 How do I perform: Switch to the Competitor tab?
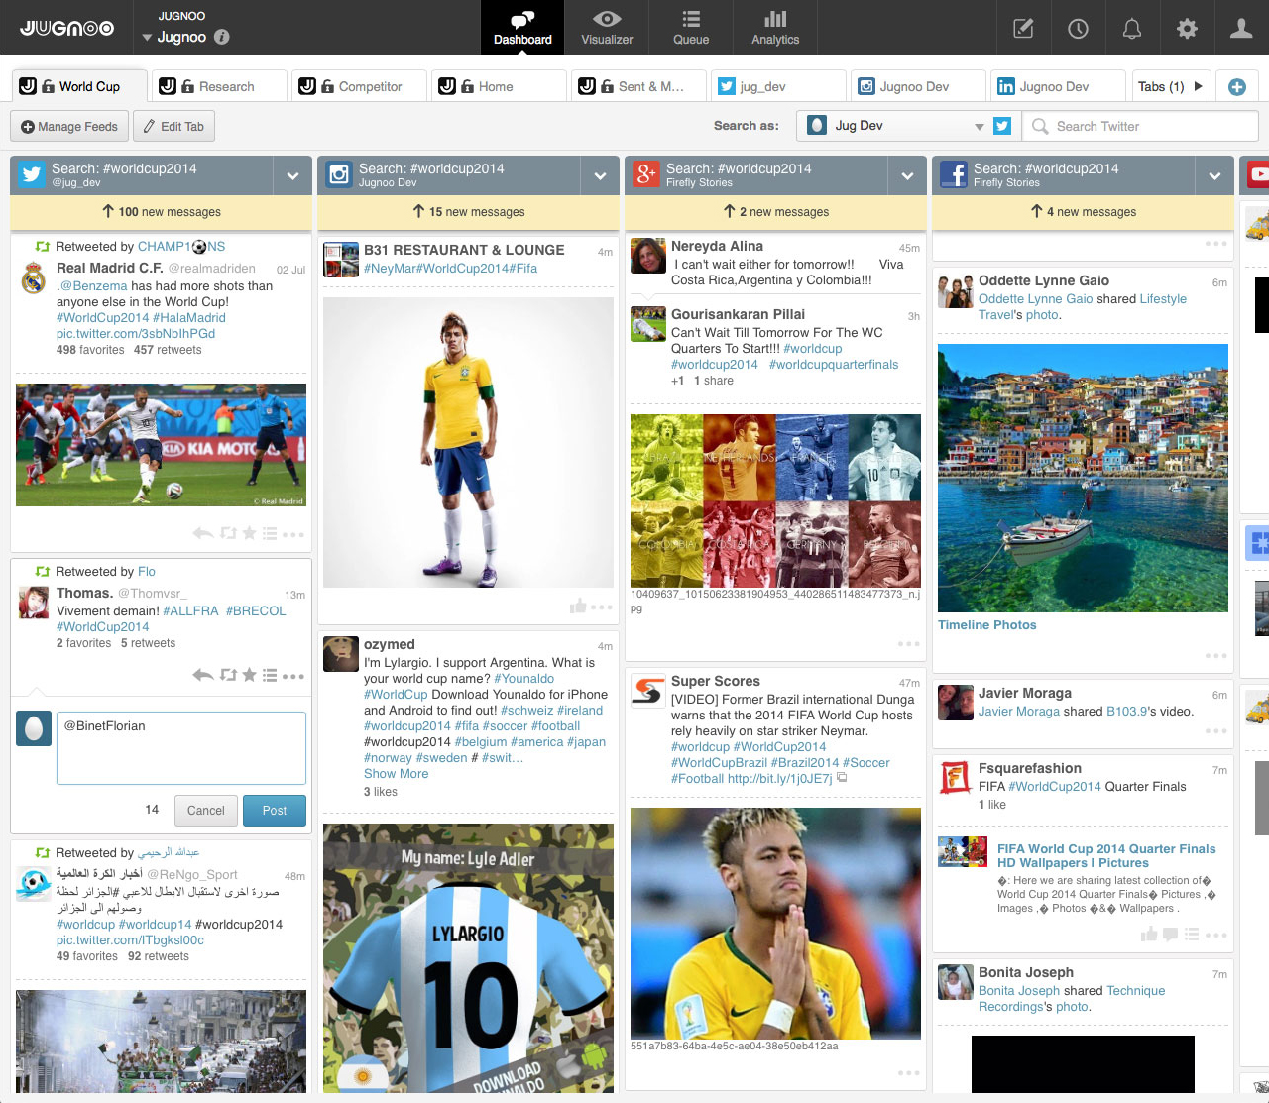click(359, 86)
